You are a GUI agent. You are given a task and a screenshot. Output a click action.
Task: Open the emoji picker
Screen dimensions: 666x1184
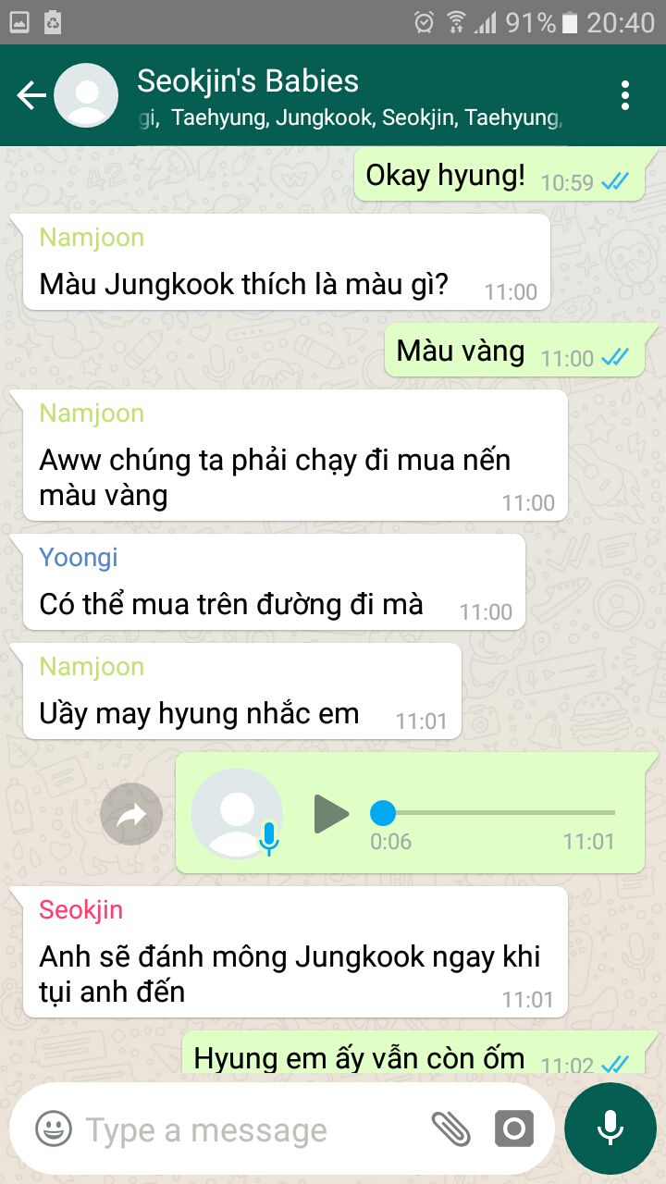pos(54,1128)
